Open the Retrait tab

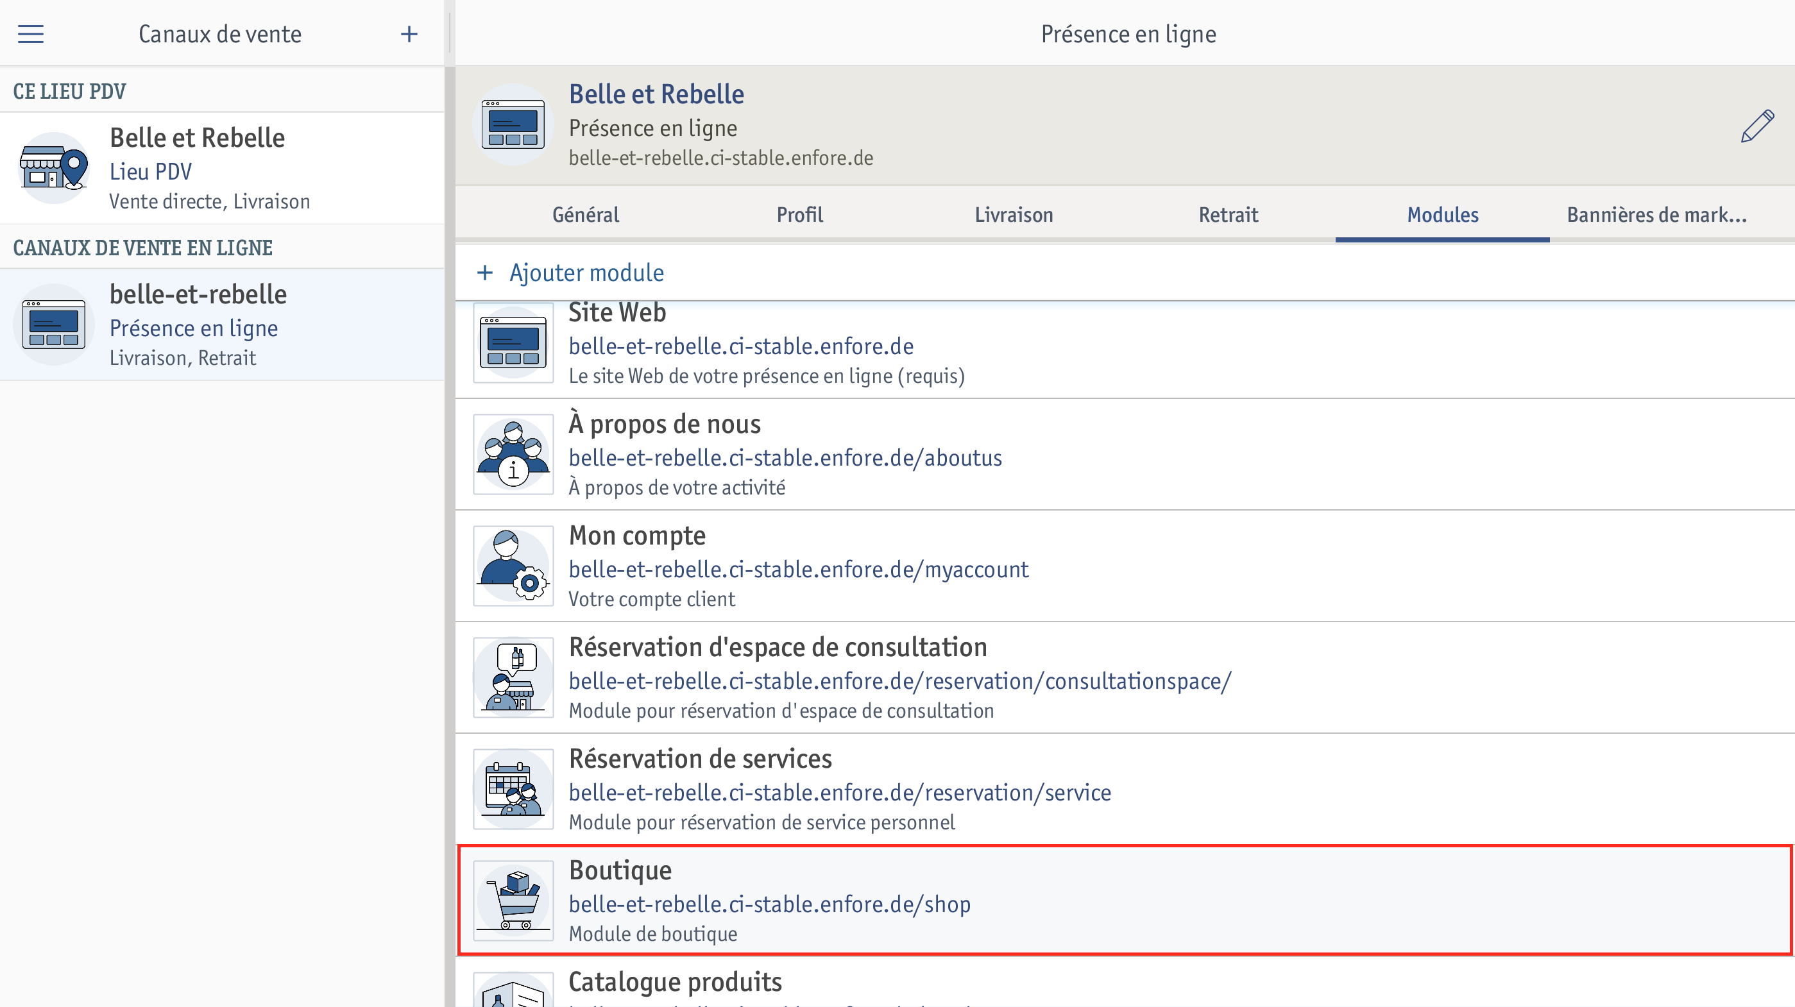pyautogui.click(x=1229, y=215)
